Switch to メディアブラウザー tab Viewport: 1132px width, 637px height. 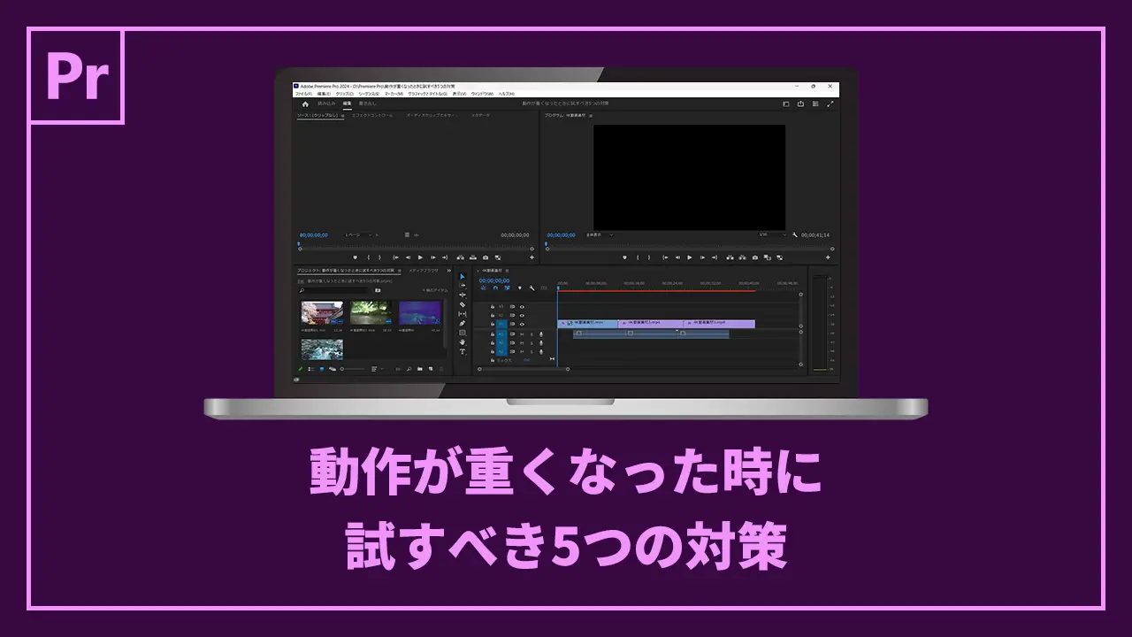pos(424,271)
